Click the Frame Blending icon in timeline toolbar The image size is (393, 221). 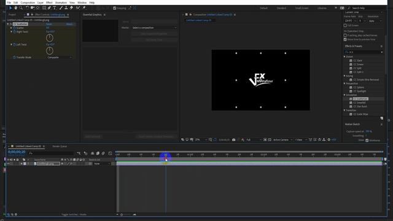(x=98, y=153)
